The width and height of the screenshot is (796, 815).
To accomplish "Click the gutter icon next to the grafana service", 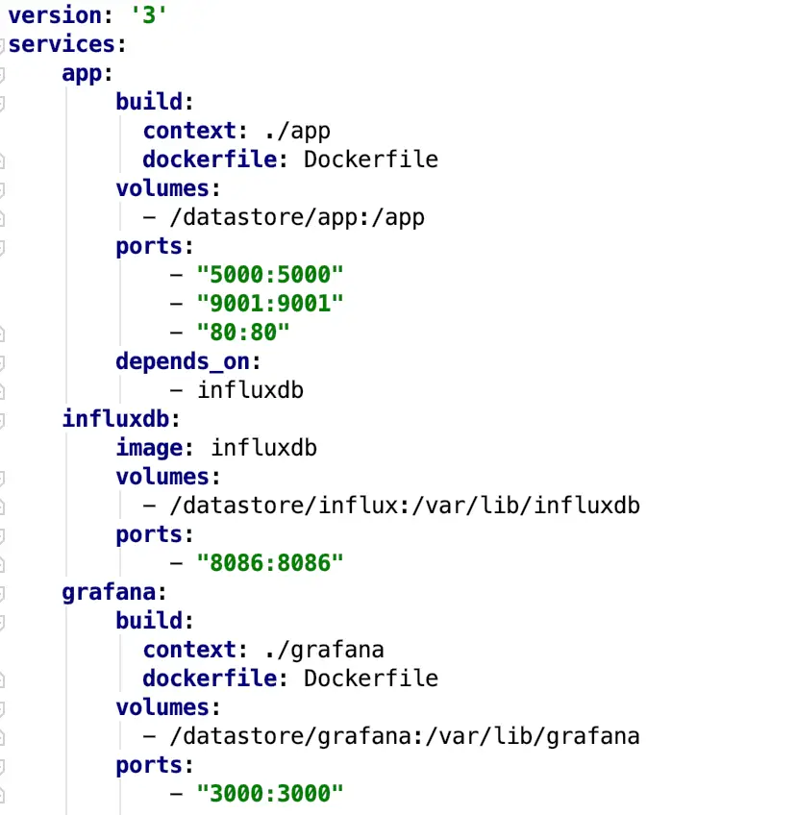I will tap(4, 591).
